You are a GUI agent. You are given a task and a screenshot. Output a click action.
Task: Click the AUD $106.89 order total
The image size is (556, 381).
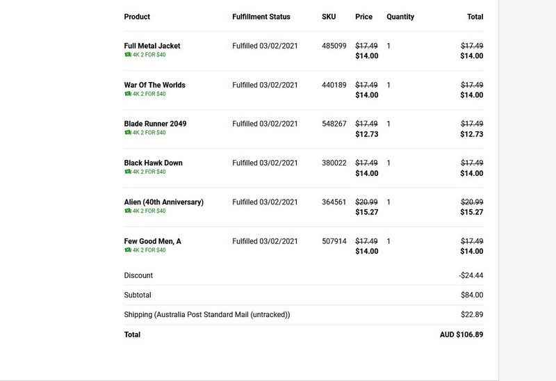click(x=461, y=334)
